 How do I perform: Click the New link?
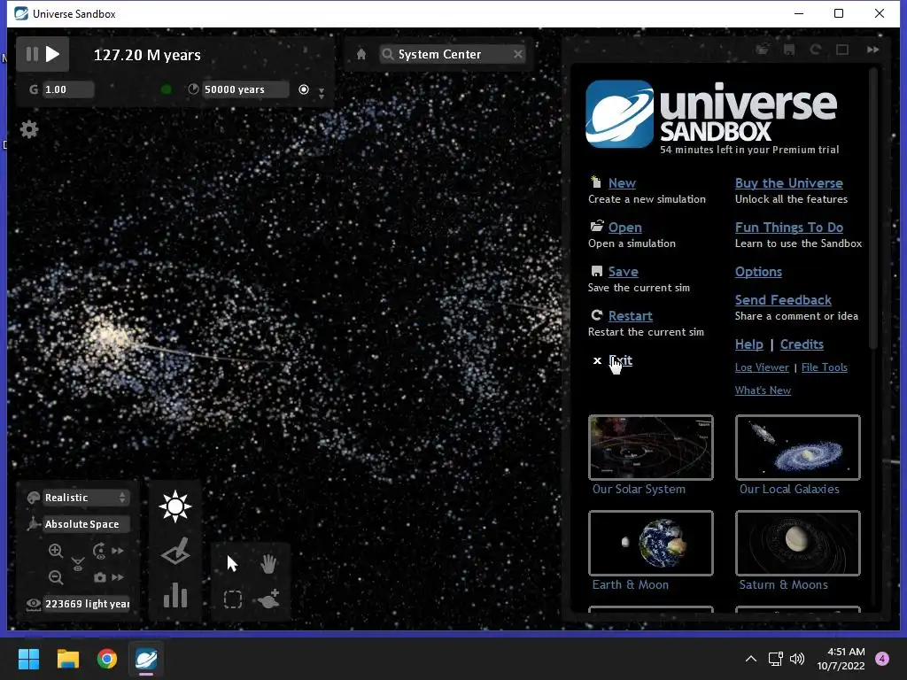pyautogui.click(x=622, y=182)
